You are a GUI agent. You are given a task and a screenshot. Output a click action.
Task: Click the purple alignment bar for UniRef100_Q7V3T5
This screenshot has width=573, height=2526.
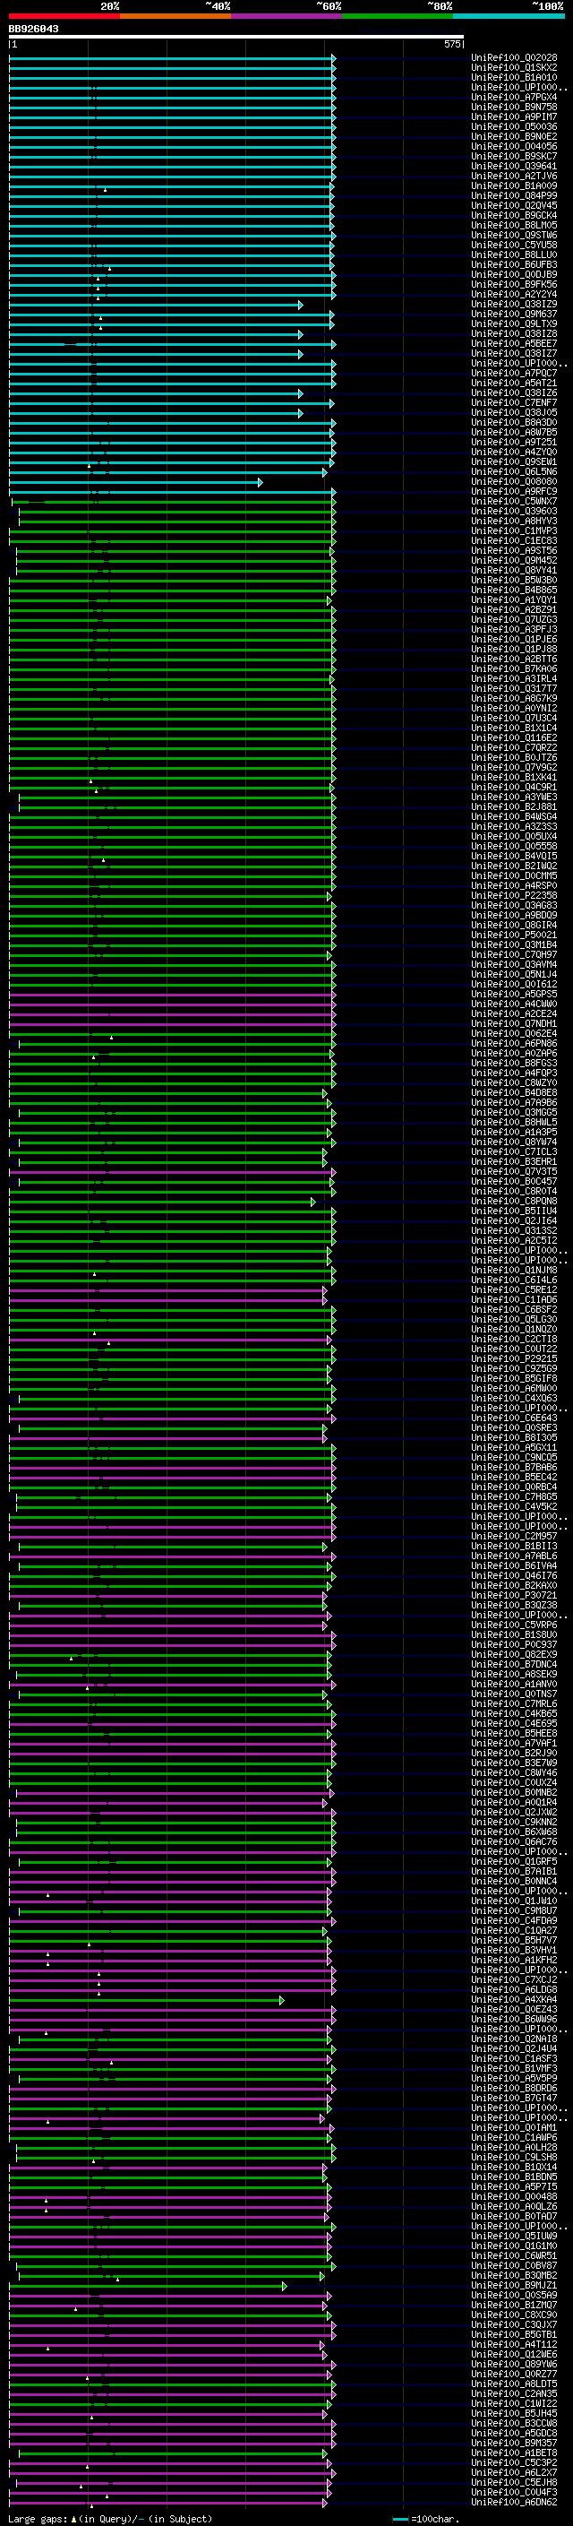(173, 1172)
